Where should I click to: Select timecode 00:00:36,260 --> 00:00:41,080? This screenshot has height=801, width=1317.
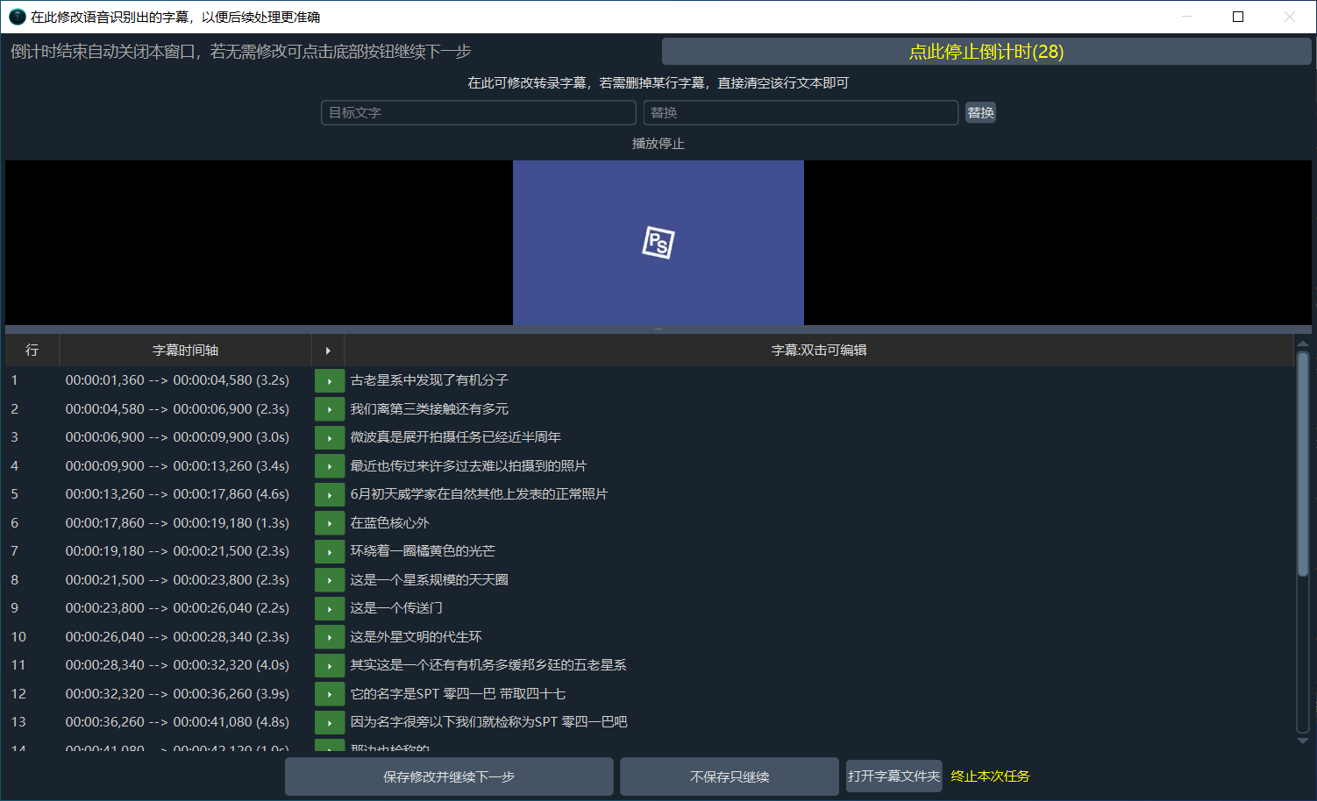point(177,722)
